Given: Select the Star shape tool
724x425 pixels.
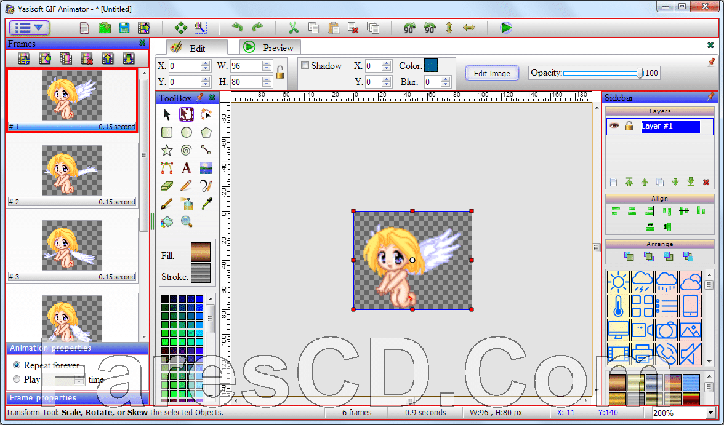Looking at the screenshot, I should (167, 150).
